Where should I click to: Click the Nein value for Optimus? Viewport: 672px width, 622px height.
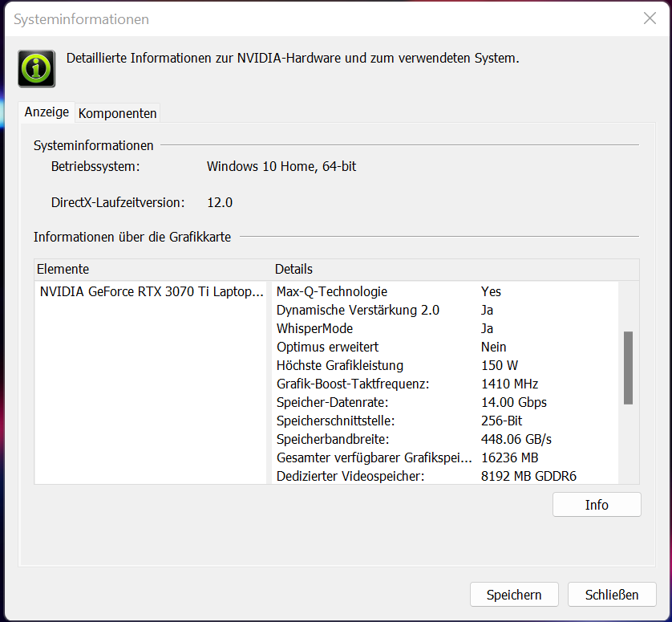point(493,347)
